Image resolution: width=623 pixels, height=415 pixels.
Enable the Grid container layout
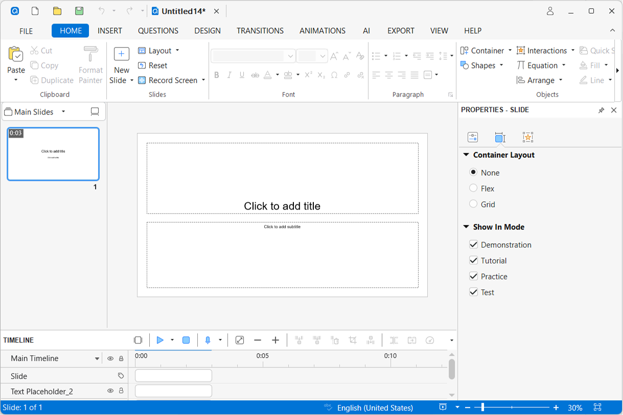pos(473,204)
